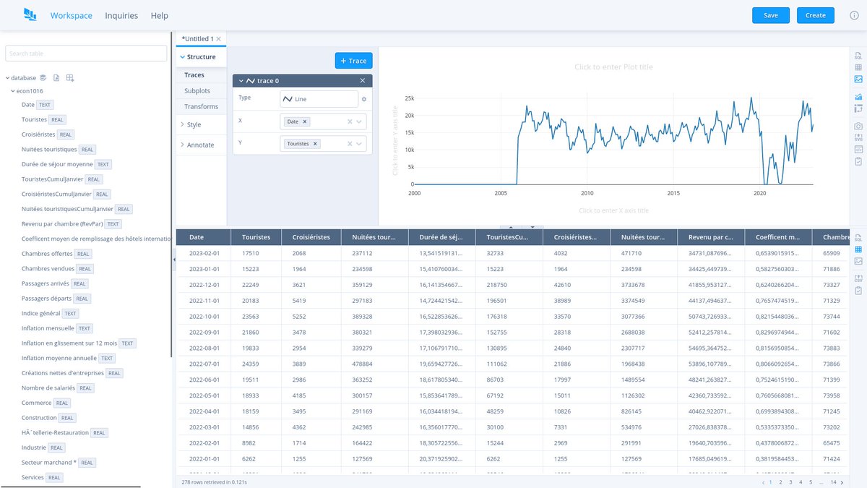Click the Create button
This screenshot has width=867, height=488.
click(x=816, y=15)
